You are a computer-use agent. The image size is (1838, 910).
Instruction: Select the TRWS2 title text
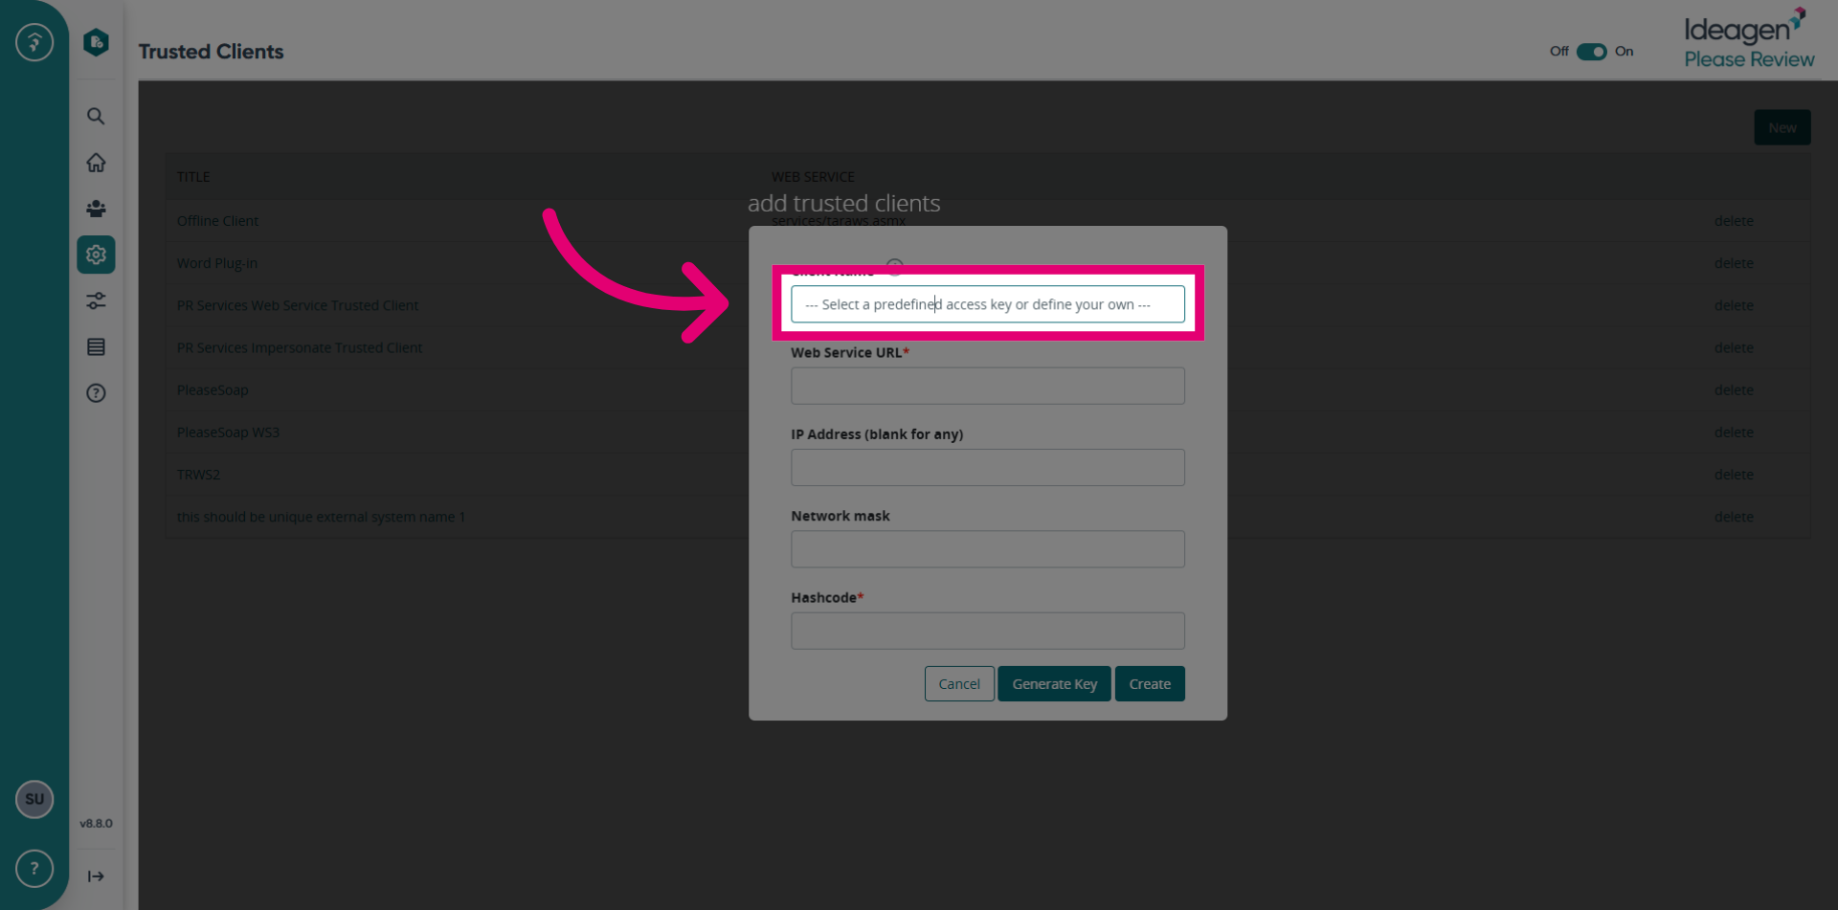click(198, 475)
